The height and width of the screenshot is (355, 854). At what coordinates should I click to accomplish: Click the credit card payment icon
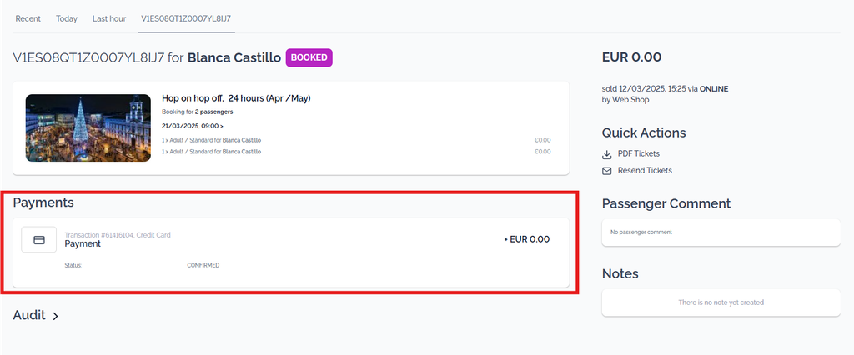[38, 239]
